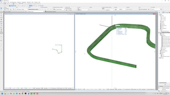The width and height of the screenshot is (170, 95).
Task: Collapse the Каталоги node in Navigator
Action: [160, 34]
